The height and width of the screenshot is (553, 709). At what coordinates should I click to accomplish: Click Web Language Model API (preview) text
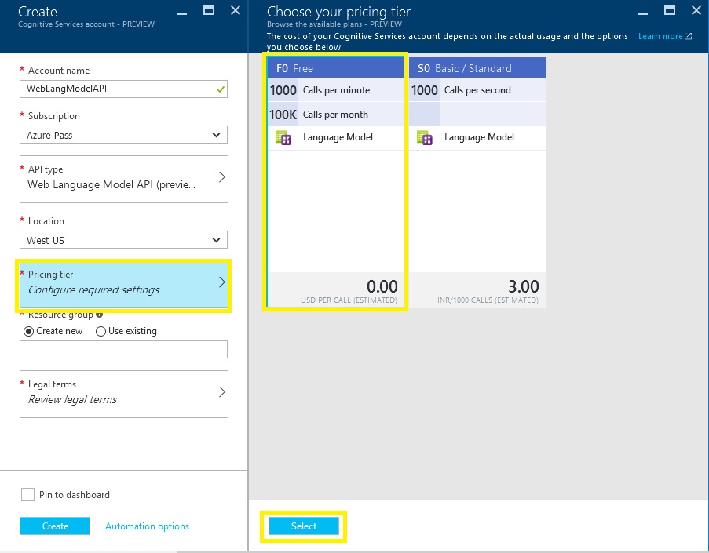coord(111,185)
